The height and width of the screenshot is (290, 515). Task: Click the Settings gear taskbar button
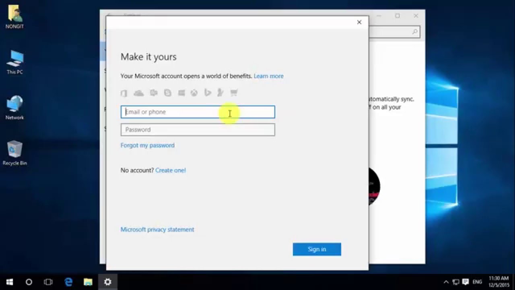pyautogui.click(x=107, y=282)
